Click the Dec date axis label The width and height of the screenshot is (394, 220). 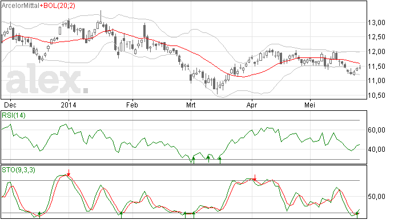[x=10, y=105]
